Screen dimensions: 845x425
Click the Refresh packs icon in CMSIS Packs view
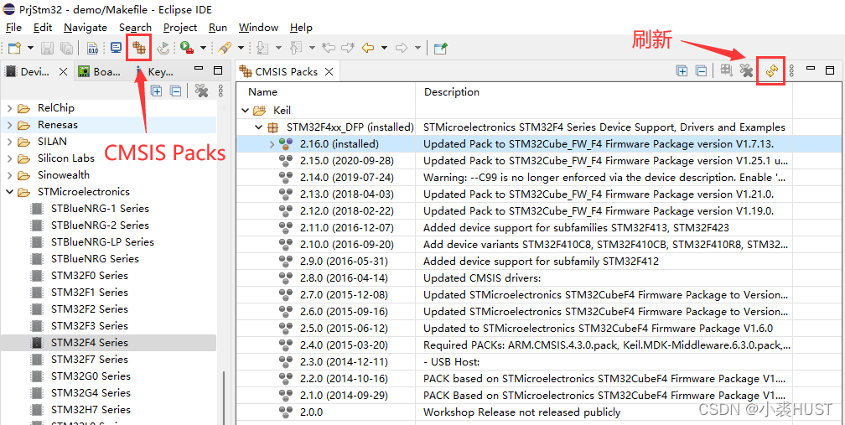tap(771, 71)
